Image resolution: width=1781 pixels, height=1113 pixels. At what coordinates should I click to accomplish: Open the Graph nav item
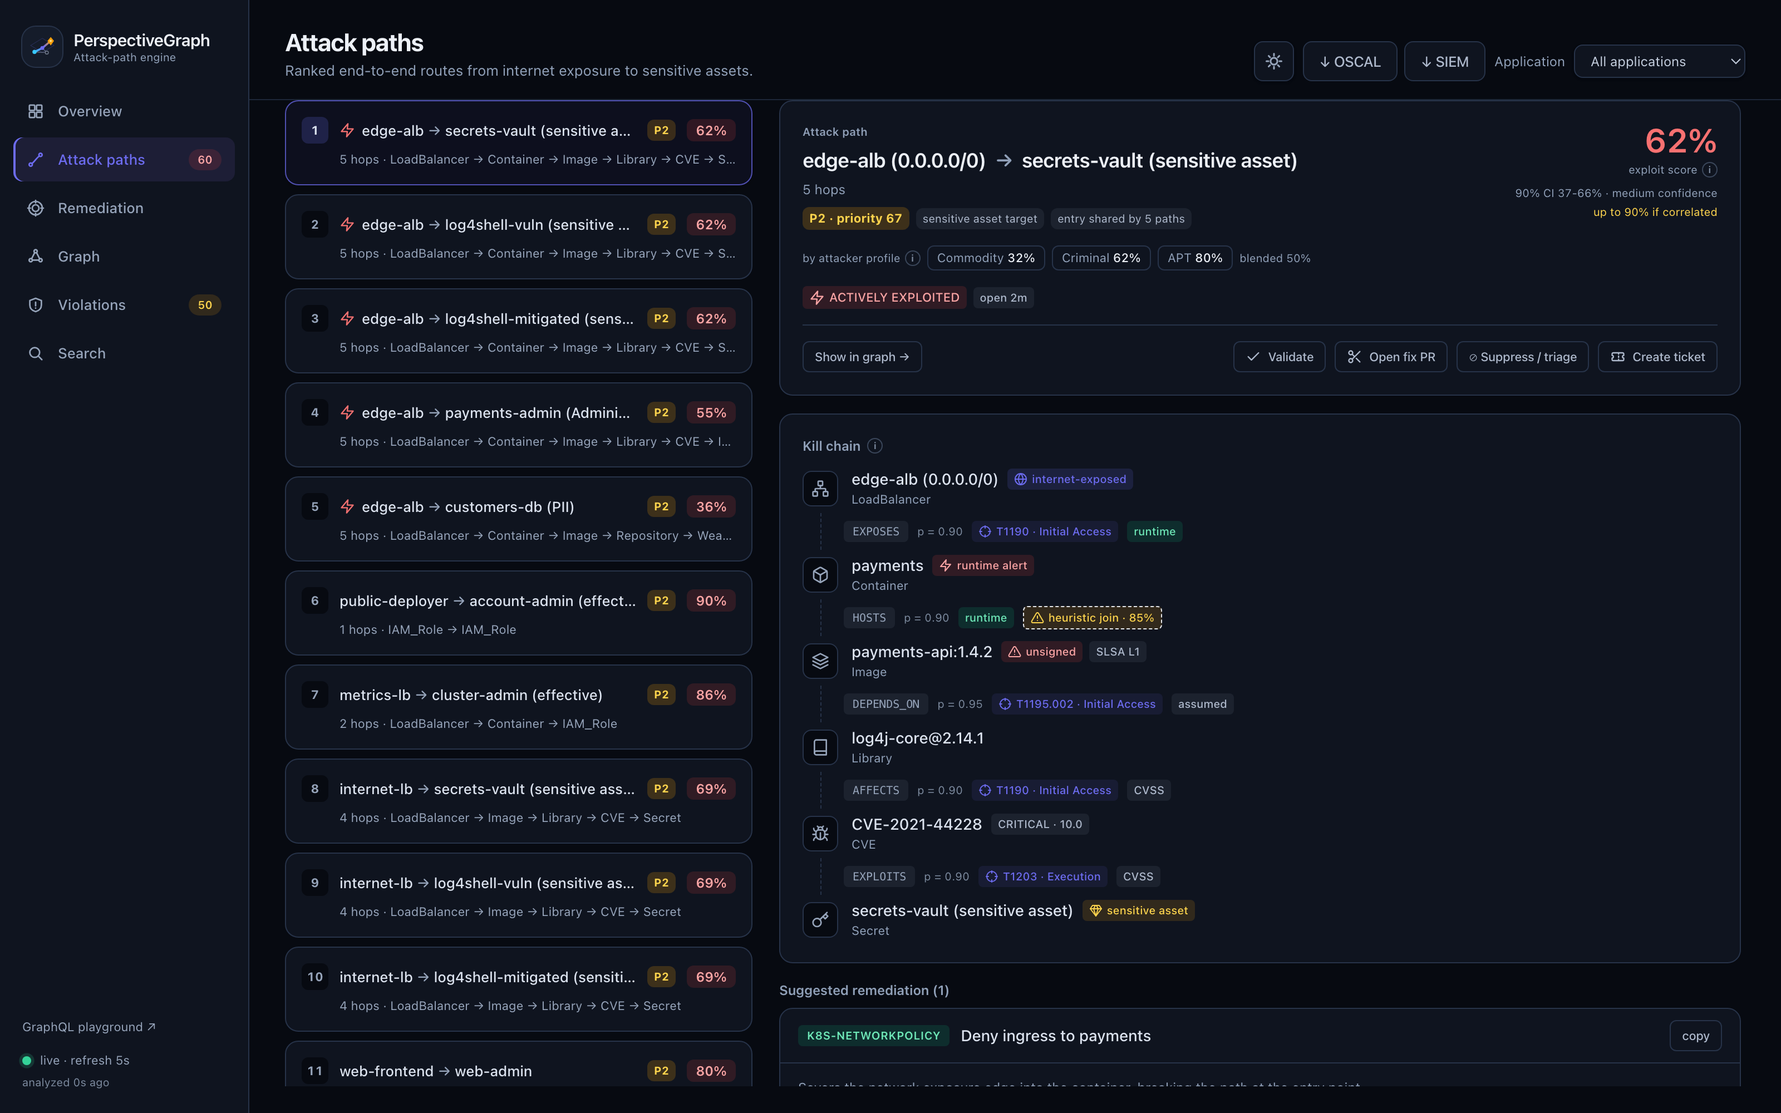point(124,256)
